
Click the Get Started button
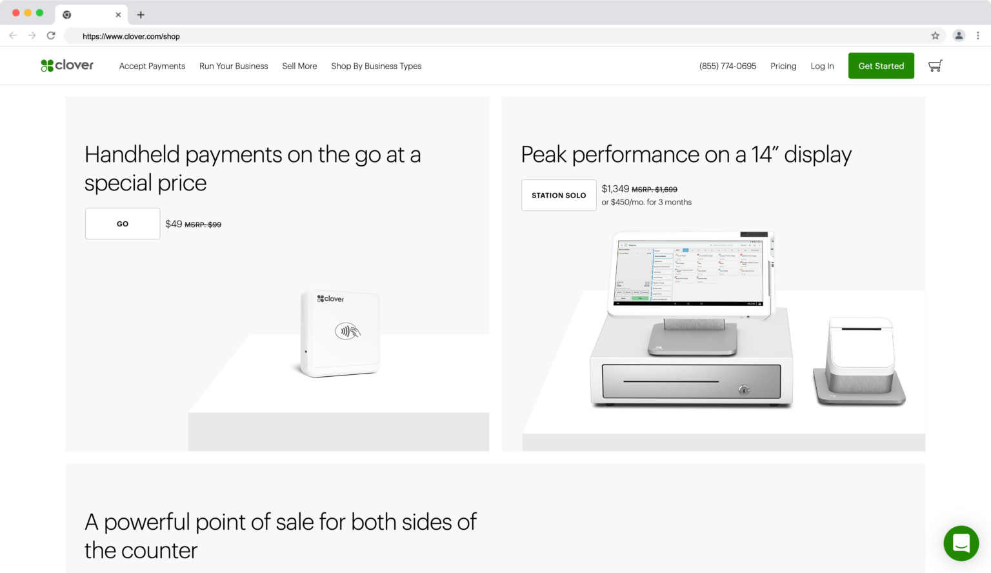[x=881, y=65]
